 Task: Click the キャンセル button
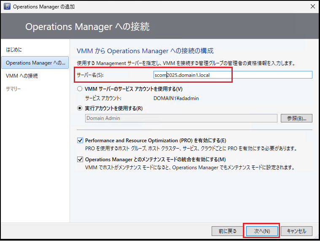coord(296,231)
